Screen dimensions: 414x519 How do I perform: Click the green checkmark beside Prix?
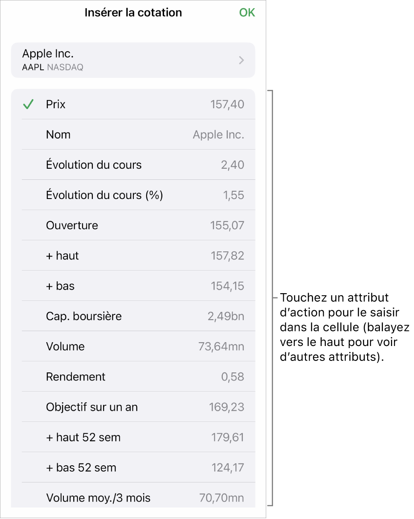(x=29, y=105)
